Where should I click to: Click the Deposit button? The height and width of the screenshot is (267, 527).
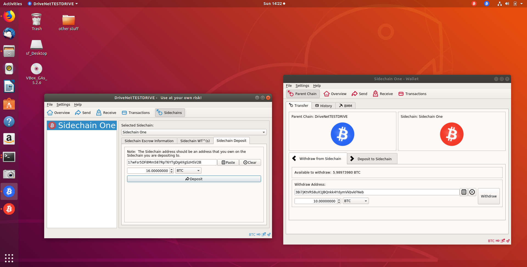[194, 179]
